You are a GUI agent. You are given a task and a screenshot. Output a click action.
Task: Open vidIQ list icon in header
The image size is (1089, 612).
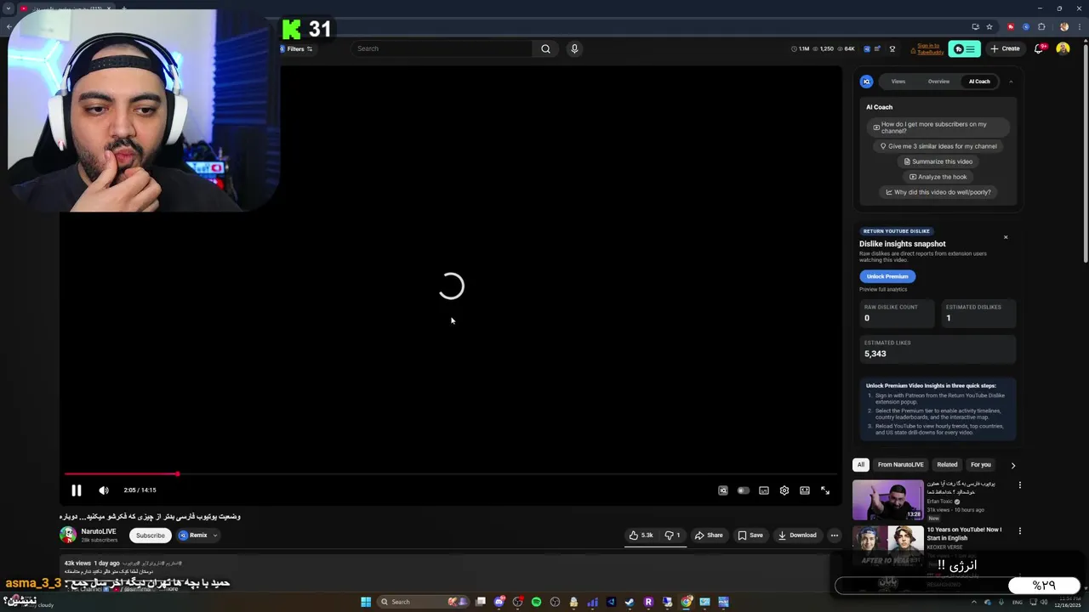pos(878,48)
